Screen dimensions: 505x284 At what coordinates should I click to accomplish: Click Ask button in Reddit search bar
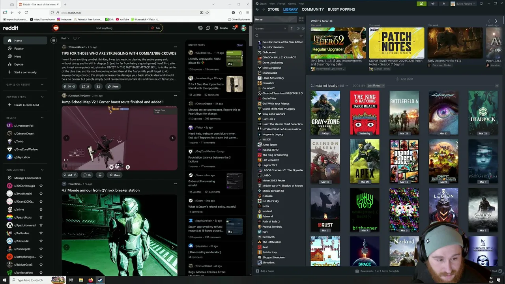[155, 28]
